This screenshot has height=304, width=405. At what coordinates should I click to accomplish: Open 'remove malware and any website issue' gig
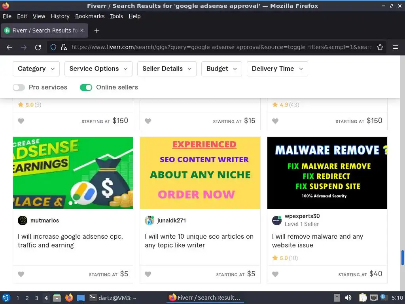point(318,241)
